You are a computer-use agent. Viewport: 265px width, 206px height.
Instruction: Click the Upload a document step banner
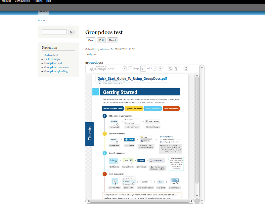tap(134, 109)
